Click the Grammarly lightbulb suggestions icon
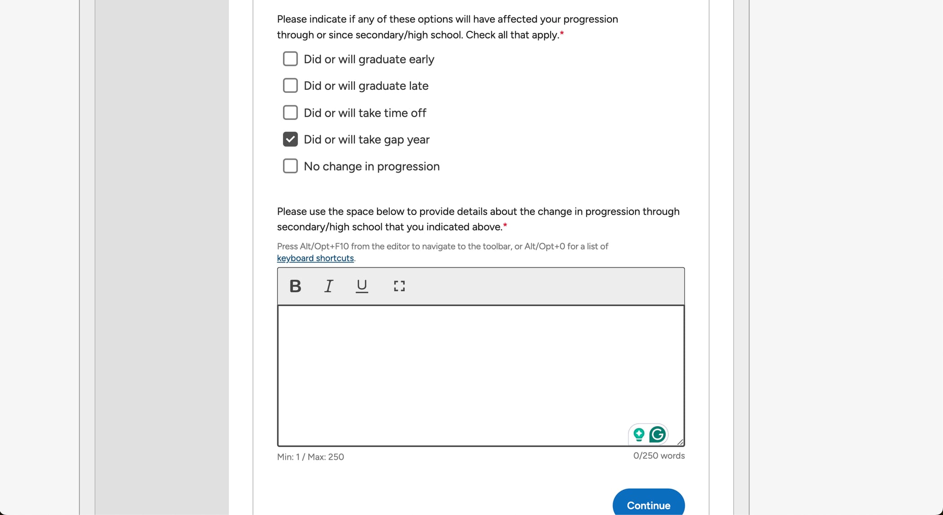The width and height of the screenshot is (943, 515). click(639, 435)
